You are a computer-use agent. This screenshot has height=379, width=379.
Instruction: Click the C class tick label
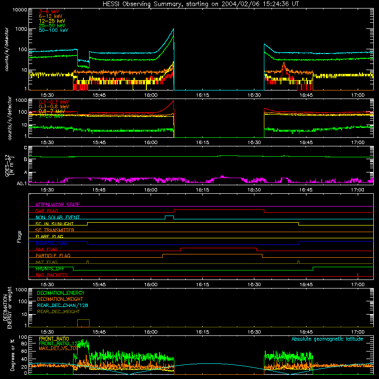coord(26,148)
